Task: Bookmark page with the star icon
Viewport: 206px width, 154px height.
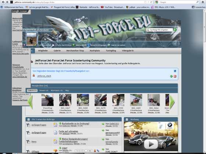Action: tap(145, 2)
